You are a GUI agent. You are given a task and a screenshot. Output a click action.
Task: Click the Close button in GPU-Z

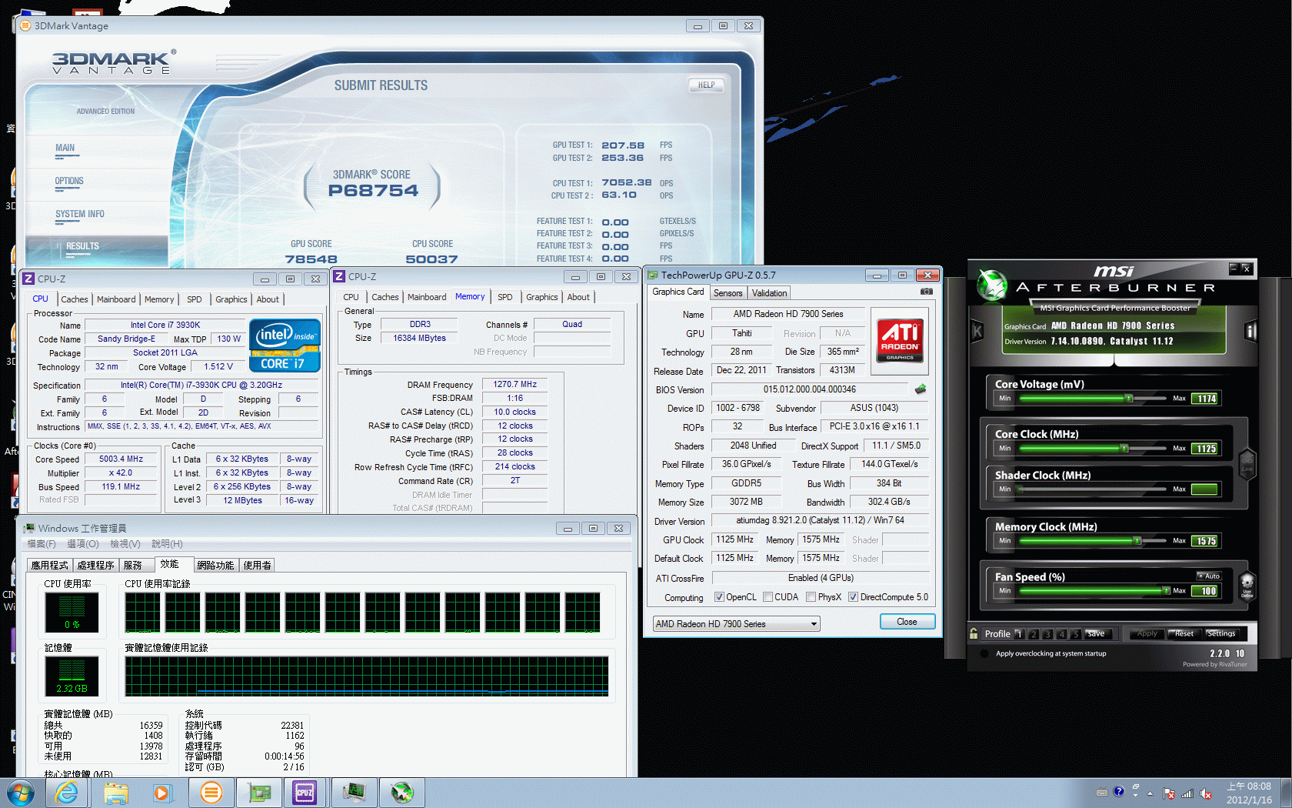[x=907, y=622]
